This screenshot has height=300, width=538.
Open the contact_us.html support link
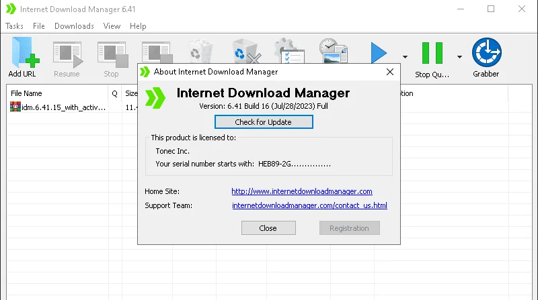(x=309, y=205)
